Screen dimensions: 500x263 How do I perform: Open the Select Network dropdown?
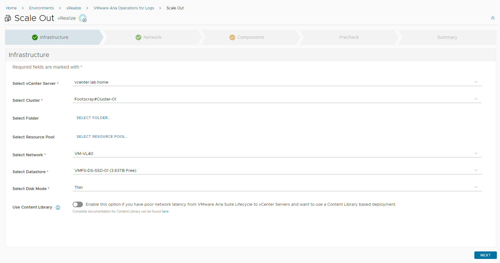(x=277, y=154)
